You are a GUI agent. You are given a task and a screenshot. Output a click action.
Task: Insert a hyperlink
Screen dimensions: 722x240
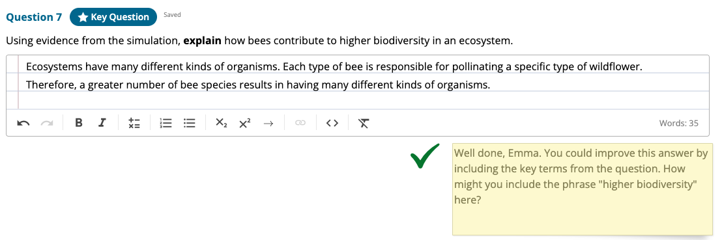(300, 123)
